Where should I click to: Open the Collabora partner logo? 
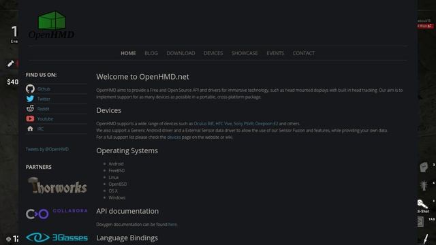click(x=57, y=214)
